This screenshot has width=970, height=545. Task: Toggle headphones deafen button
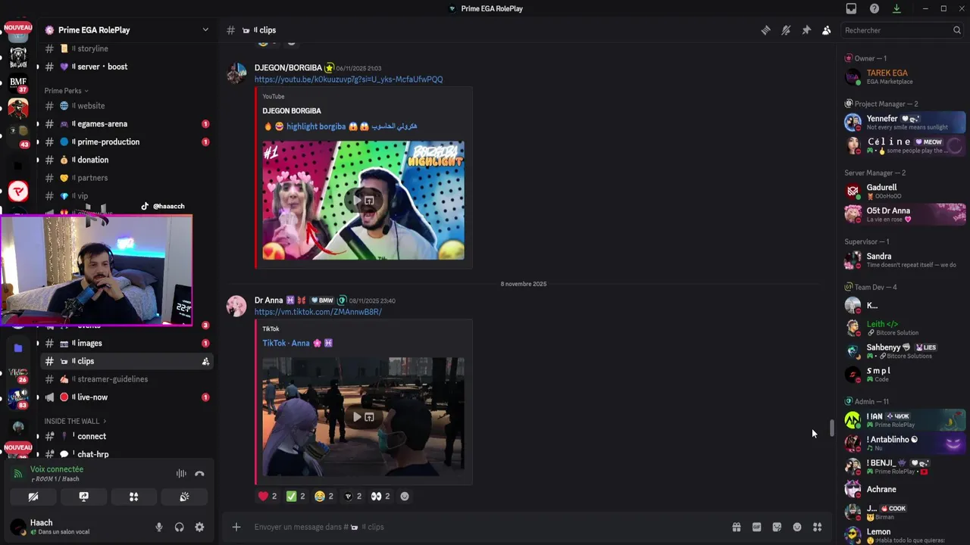pyautogui.click(x=180, y=527)
